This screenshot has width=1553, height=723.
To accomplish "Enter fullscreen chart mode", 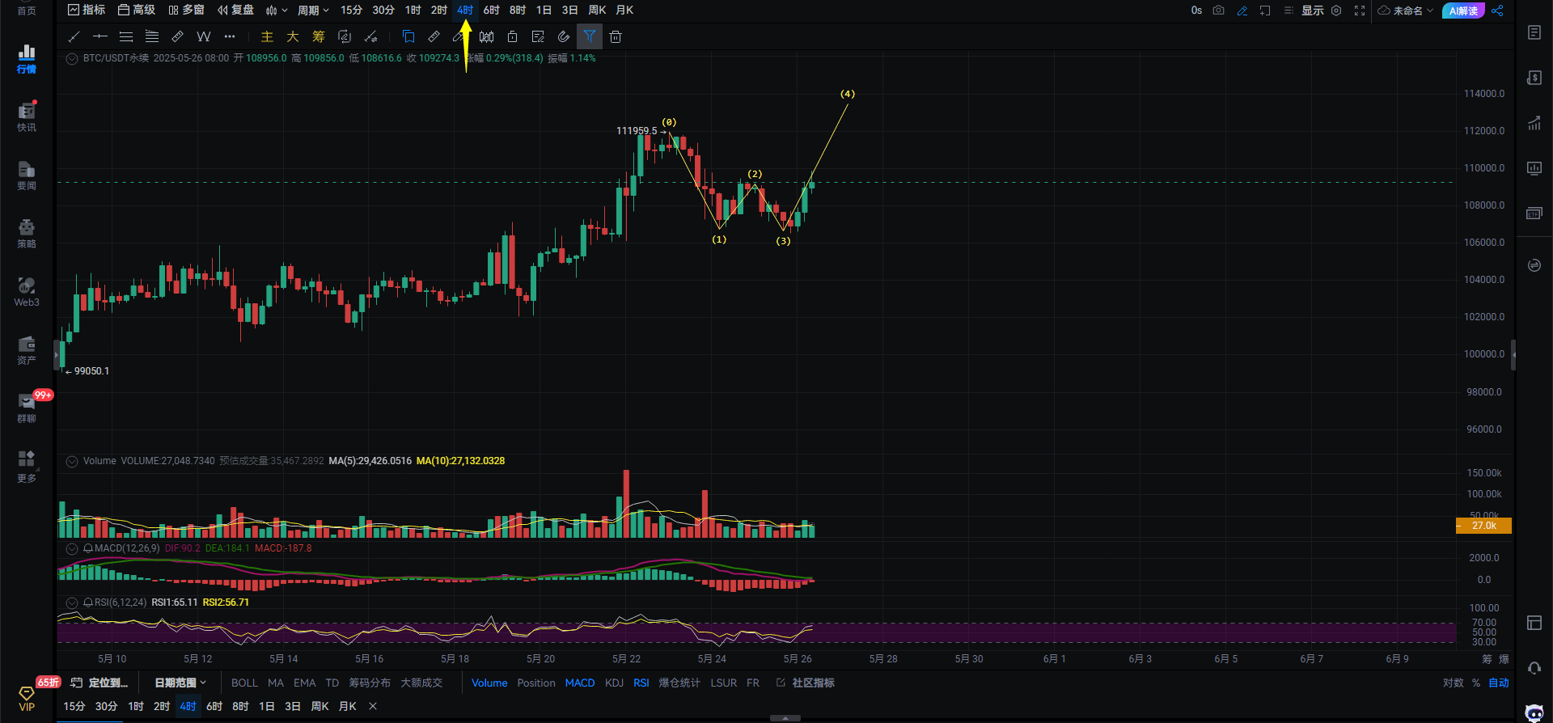I will tap(1360, 11).
